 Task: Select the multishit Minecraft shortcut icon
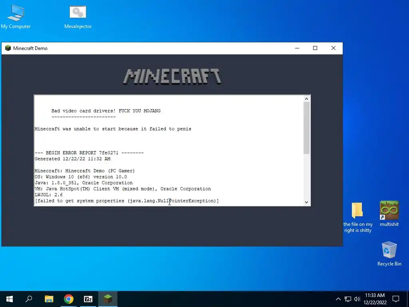[389, 213]
